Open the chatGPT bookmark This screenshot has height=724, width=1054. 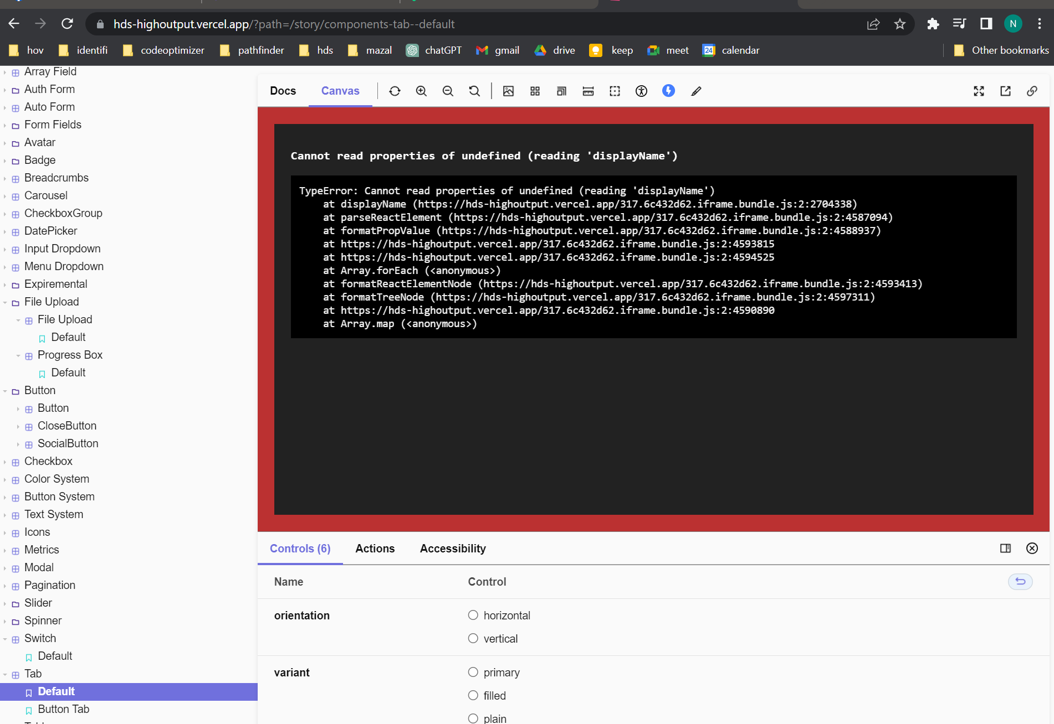[434, 50]
